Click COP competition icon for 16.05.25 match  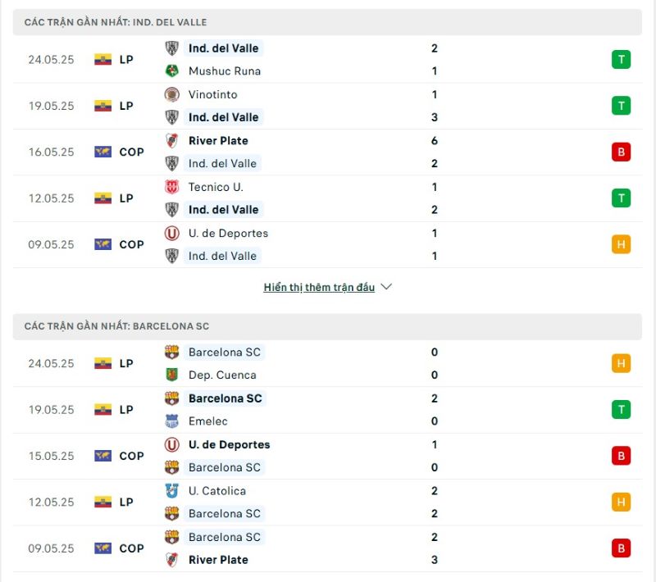click(x=103, y=152)
